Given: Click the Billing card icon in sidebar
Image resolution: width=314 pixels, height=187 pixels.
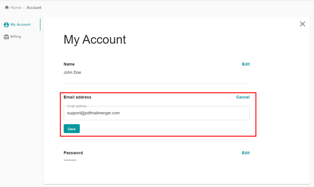Looking at the screenshot, I should (6, 37).
